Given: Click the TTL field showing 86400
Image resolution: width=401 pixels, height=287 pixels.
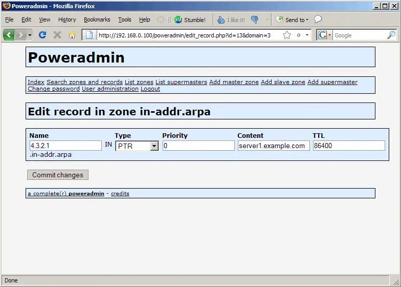Looking at the screenshot, I should pyautogui.click(x=349, y=146).
